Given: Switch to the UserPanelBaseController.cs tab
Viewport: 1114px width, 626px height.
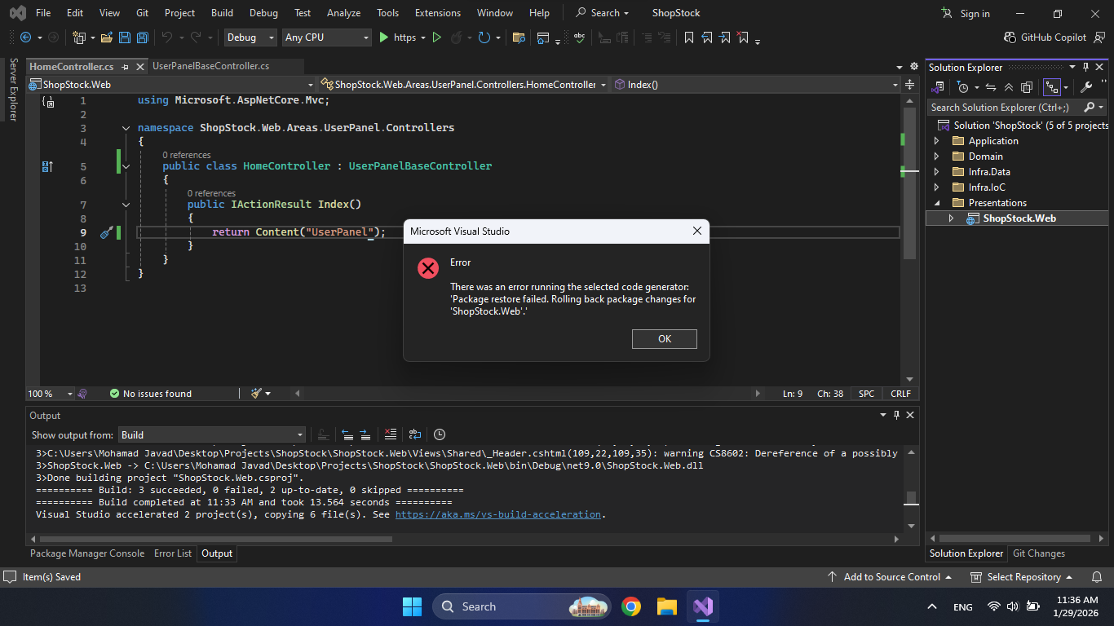Looking at the screenshot, I should point(210,66).
